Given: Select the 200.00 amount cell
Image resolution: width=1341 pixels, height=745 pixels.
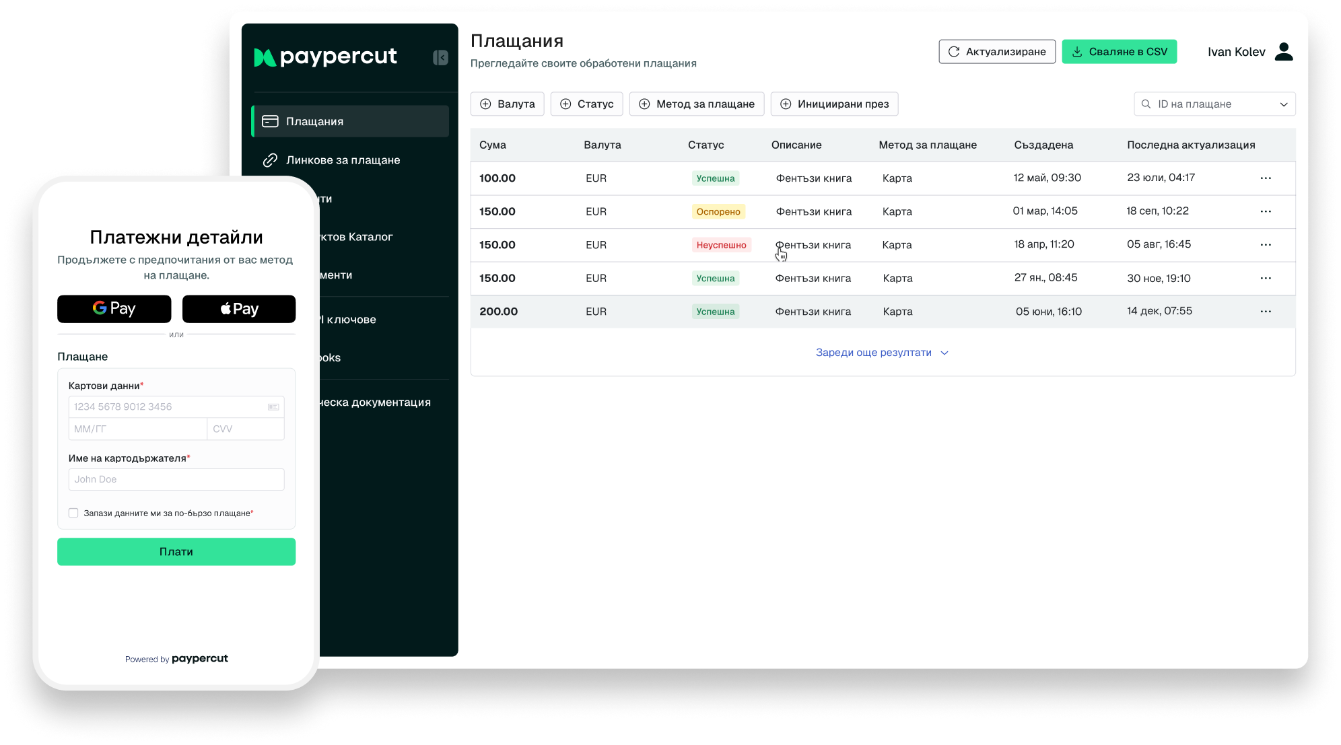Looking at the screenshot, I should point(499,312).
